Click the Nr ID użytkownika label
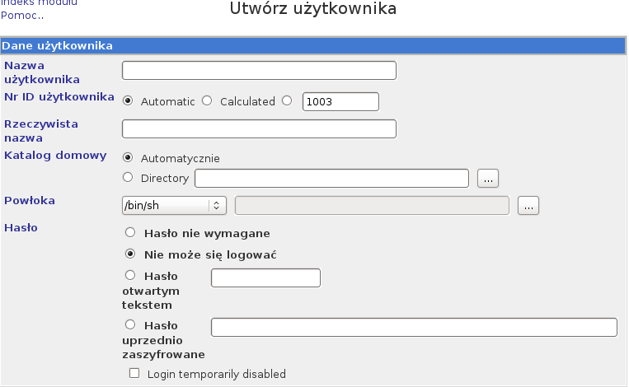Image resolution: width=629 pixels, height=387 pixels. click(x=59, y=97)
